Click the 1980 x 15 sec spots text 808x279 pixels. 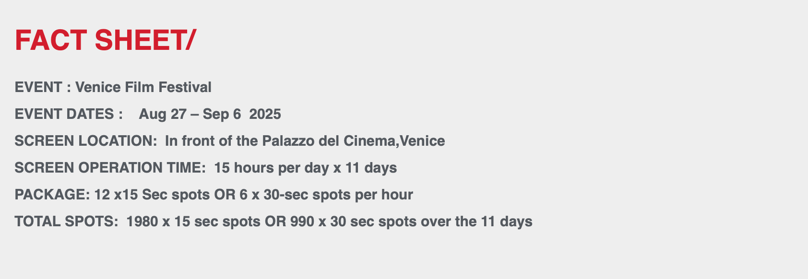click(x=194, y=221)
